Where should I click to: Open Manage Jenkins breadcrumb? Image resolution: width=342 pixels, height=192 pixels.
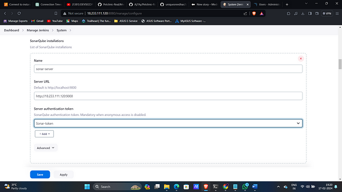point(38,30)
